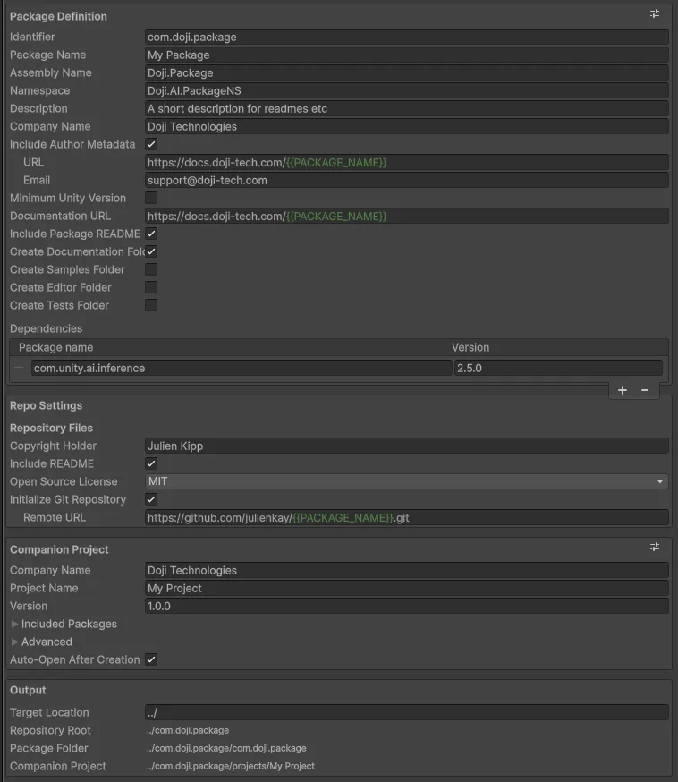Toggle Include README checkbox in Repository Files
The width and height of the screenshot is (678, 782).
(151, 463)
